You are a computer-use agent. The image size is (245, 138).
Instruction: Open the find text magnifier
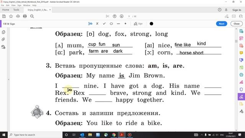point(32,16)
